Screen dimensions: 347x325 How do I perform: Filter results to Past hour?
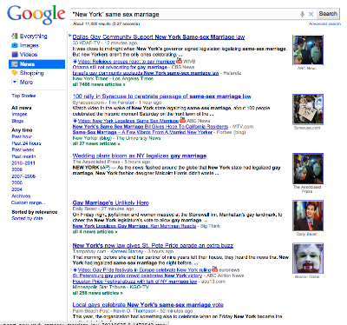click(x=22, y=136)
